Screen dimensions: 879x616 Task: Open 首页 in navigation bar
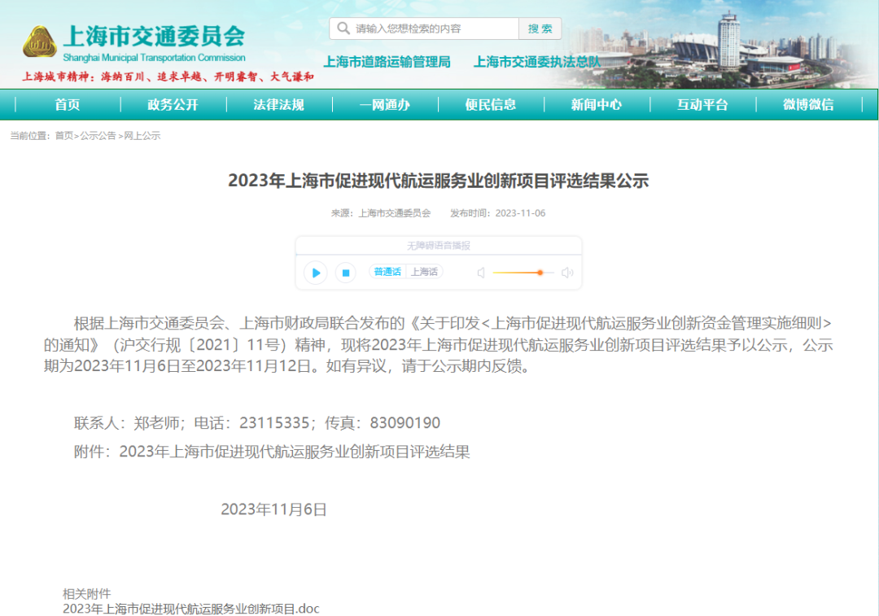[68, 104]
